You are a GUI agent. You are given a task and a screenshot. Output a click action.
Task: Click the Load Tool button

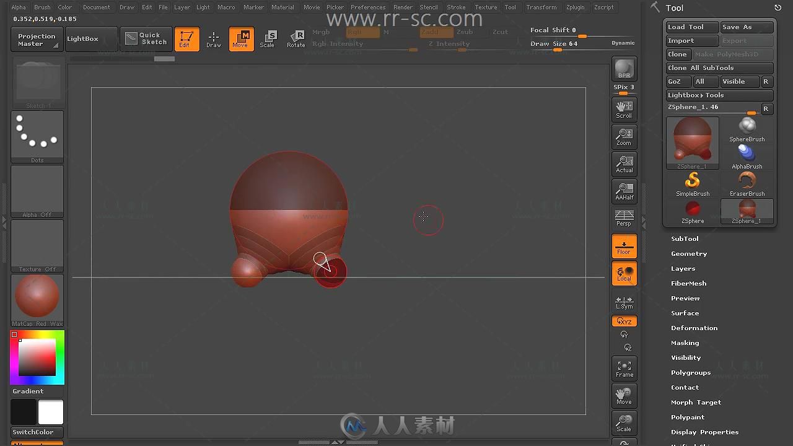pyautogui.click(x=692, y=27)
